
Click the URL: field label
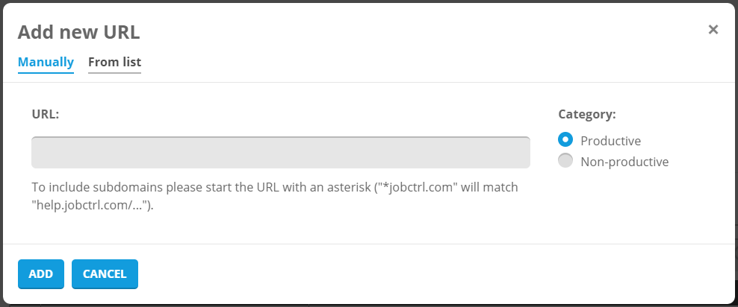tap(46, 115)
